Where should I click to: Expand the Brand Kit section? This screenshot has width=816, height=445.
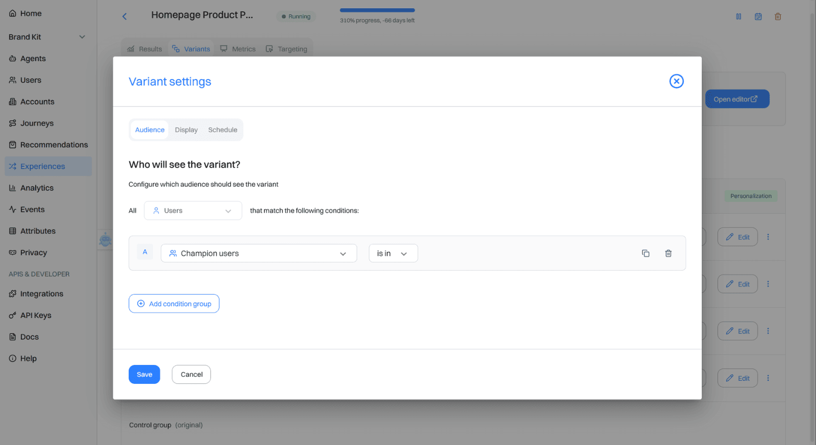47,37
